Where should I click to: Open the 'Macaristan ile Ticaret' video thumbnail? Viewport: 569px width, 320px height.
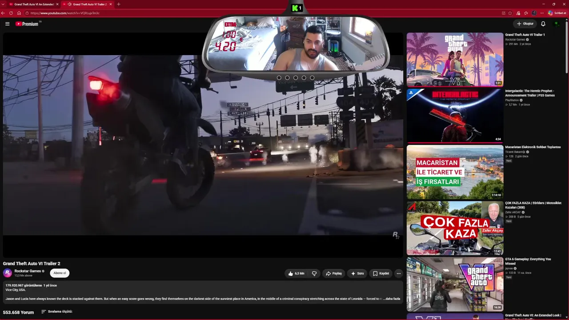pyautogui.click(x=455, y=172)
